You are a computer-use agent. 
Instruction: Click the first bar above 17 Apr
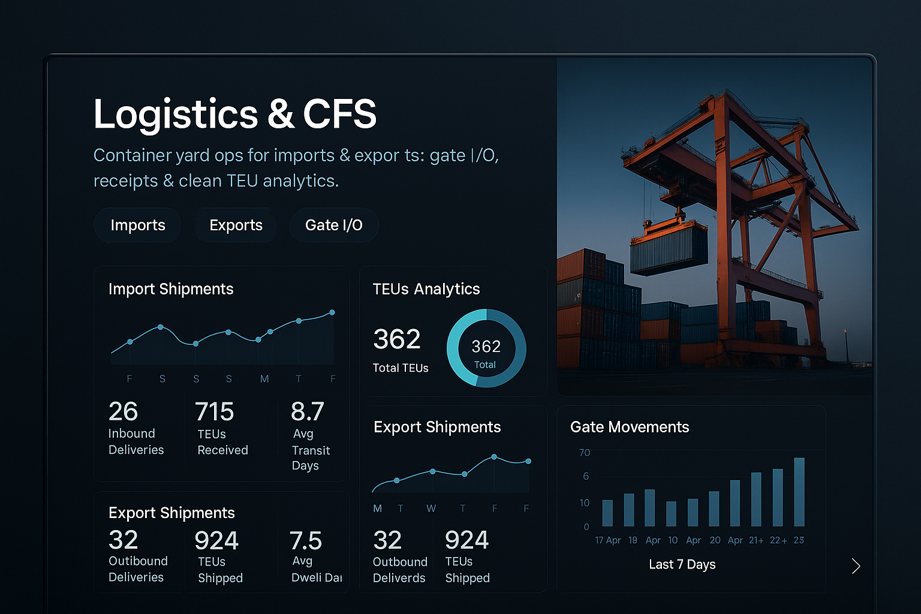[607, 513]
